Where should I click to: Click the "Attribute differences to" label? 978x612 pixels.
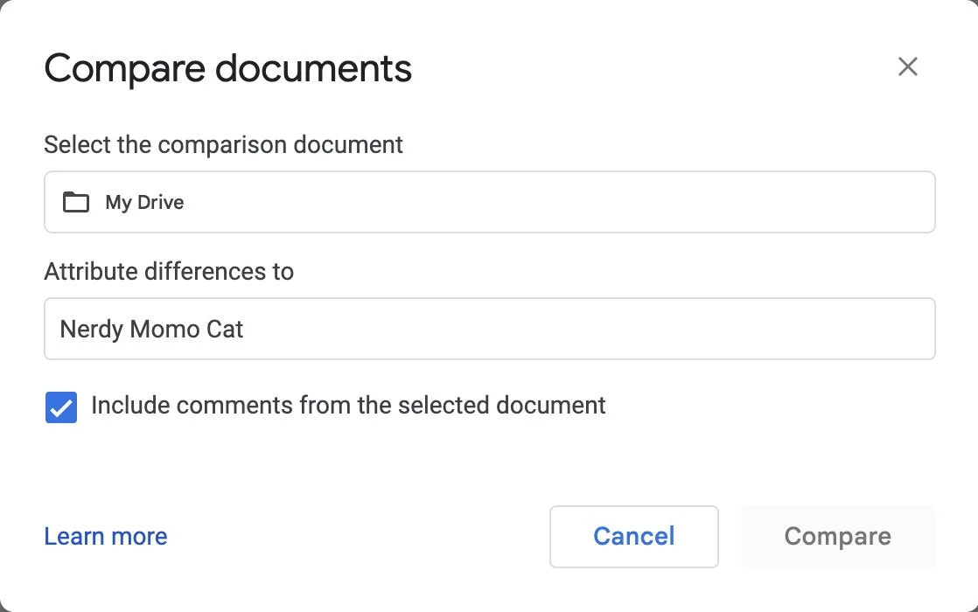pyautogui.click(x=169, y=272)
